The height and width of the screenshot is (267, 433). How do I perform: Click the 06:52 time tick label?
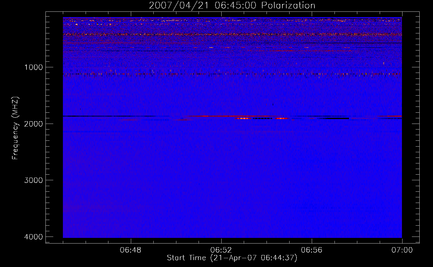click(x=221, y=250)
